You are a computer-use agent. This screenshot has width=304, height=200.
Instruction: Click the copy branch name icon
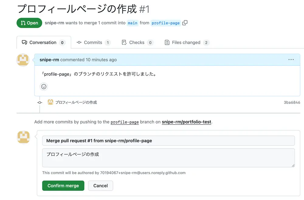point(185,23)
